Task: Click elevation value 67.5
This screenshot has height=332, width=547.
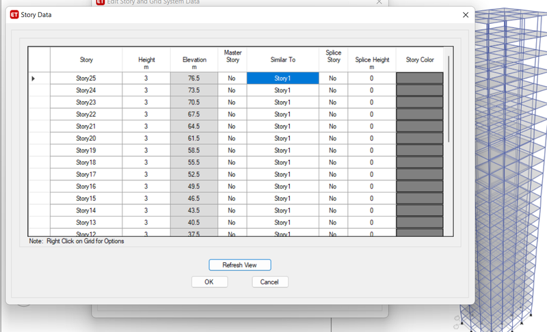Action: pyautogui.click(x=194, y=114)
